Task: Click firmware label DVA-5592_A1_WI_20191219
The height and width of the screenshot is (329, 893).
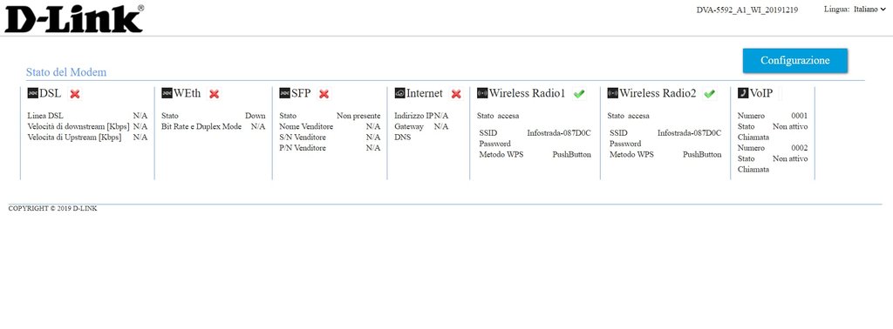Action: tap(747, 10)
